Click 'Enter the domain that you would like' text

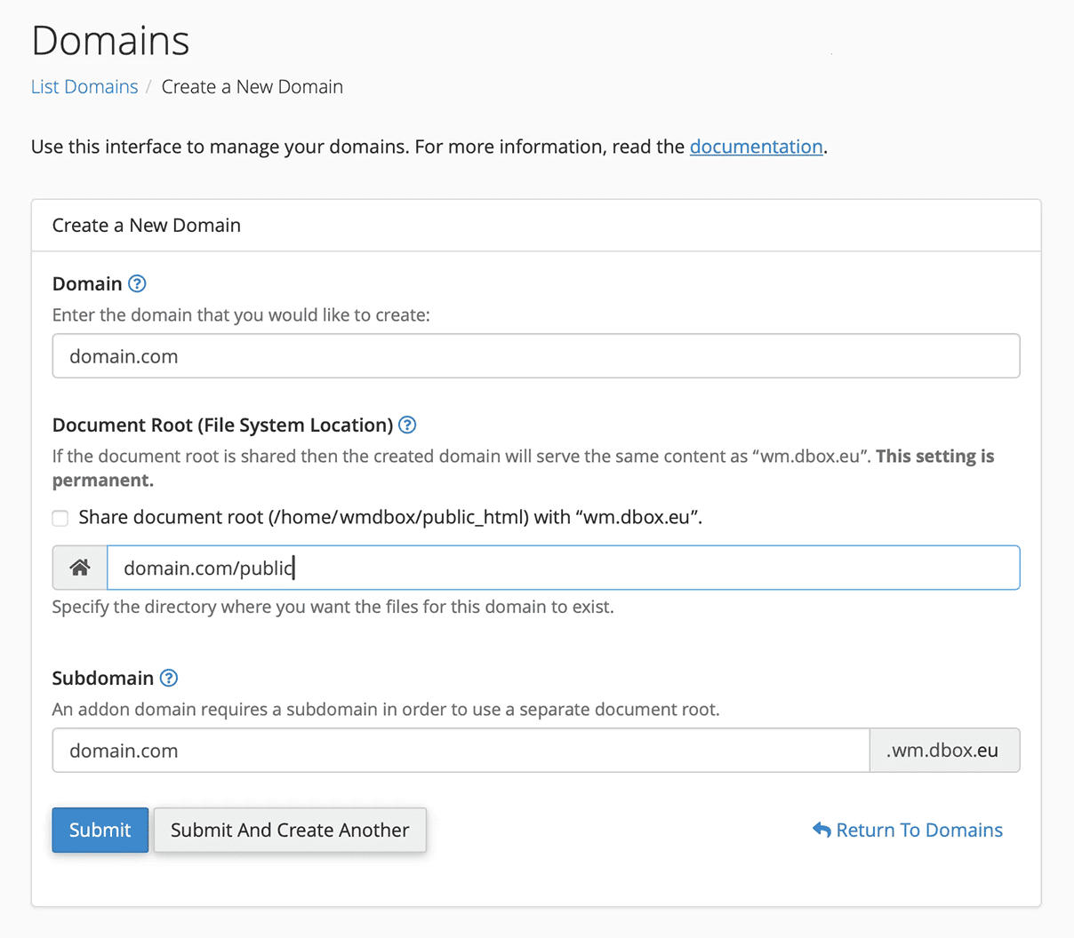(x=241, y=315)
